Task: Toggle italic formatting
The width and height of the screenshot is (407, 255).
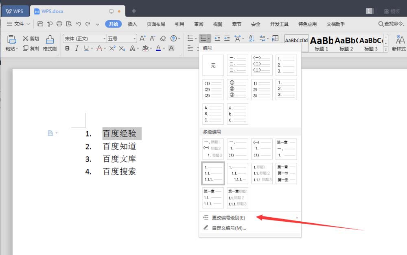Action: click(x=77, y=49)
